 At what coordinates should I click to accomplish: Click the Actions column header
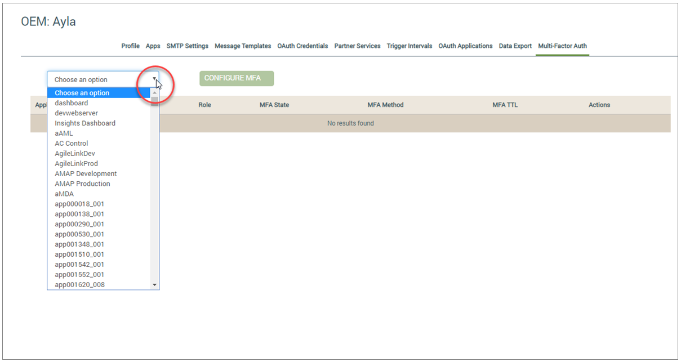(x=599, y=105)
